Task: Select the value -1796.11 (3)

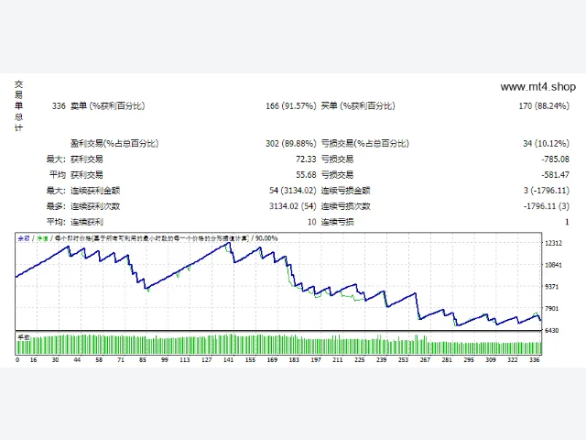Action: [546, 206]
